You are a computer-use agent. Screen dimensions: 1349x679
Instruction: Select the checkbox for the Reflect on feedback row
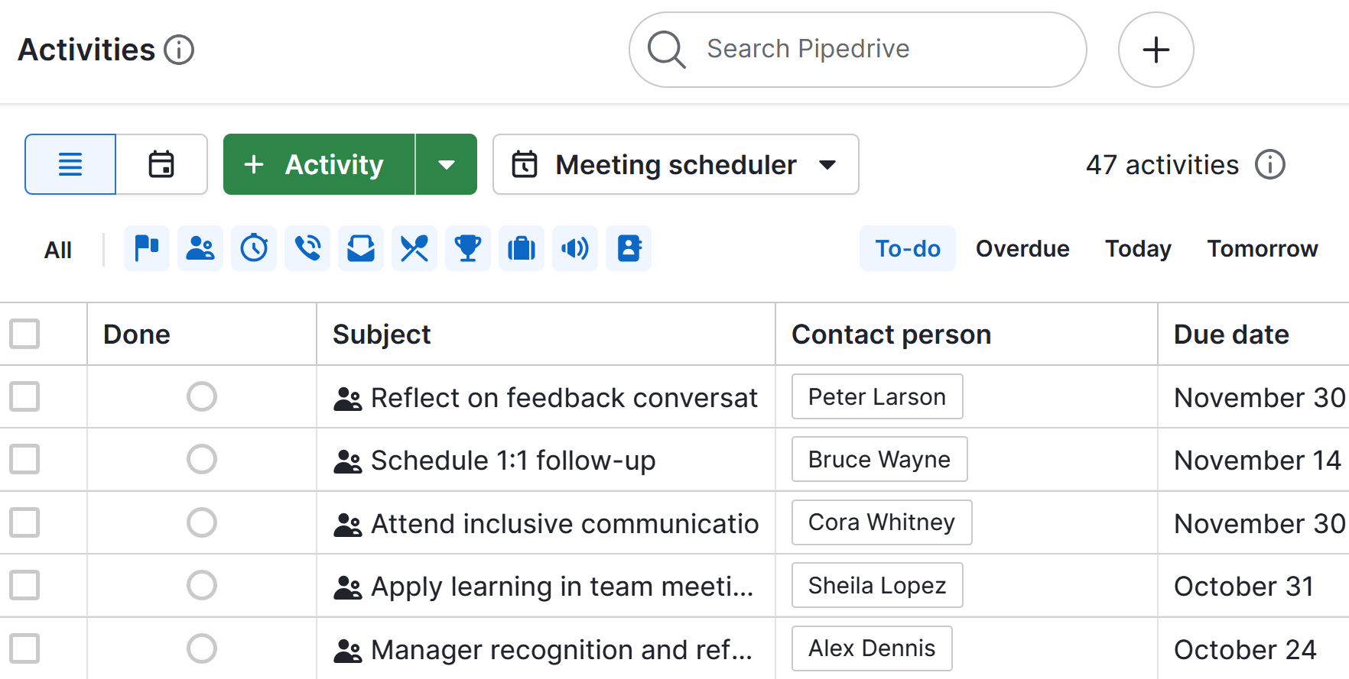click(24, 396)
